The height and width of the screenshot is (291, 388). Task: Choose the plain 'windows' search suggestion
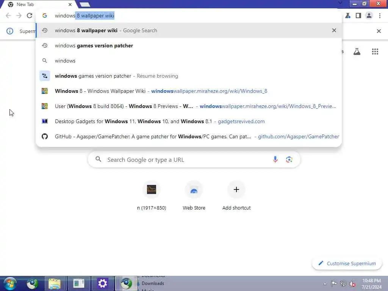click(189, 61)
